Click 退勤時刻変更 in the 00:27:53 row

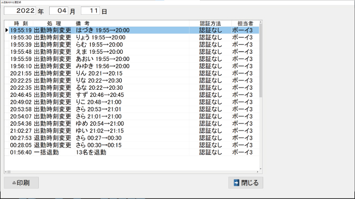[x=52, y=138]
